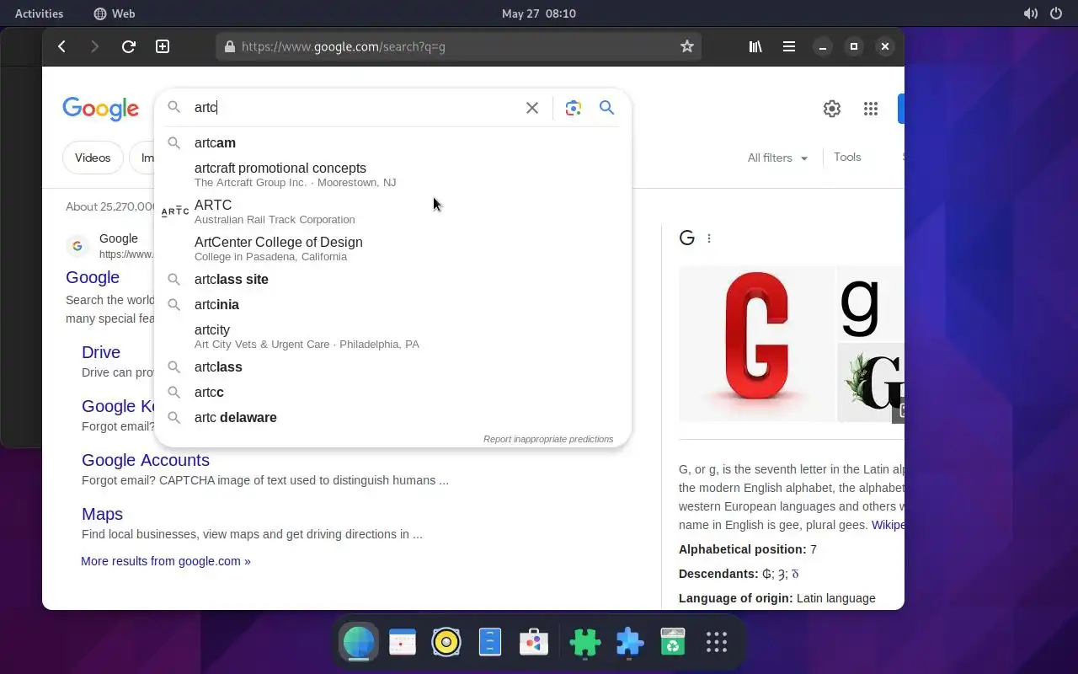Viewport: 1078px width, 674px height.
Task: Click the Latin language value
Action: point(836,598)
